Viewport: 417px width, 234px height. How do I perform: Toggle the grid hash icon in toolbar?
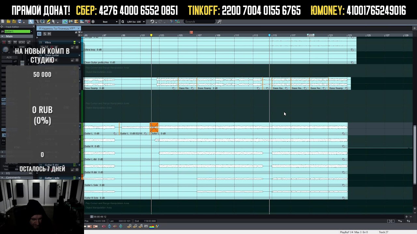pos(93,22)
